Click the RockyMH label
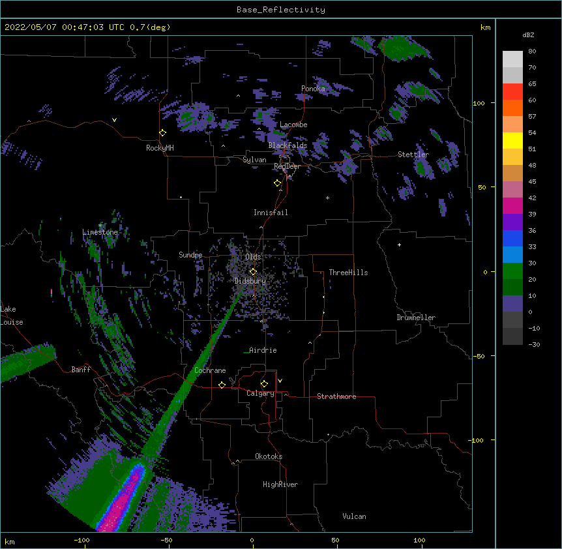562x549 pixels. pos(160,148)
